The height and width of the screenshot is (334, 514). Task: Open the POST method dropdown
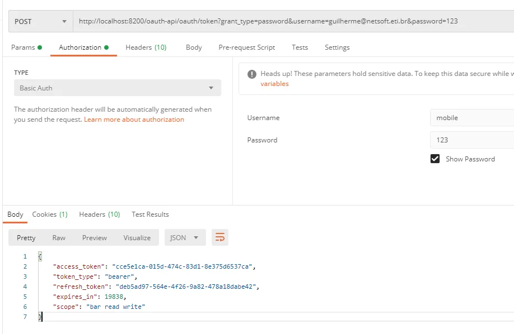point(41,22)
